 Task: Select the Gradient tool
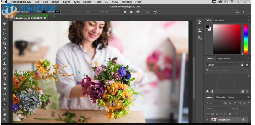pos(4,79)
